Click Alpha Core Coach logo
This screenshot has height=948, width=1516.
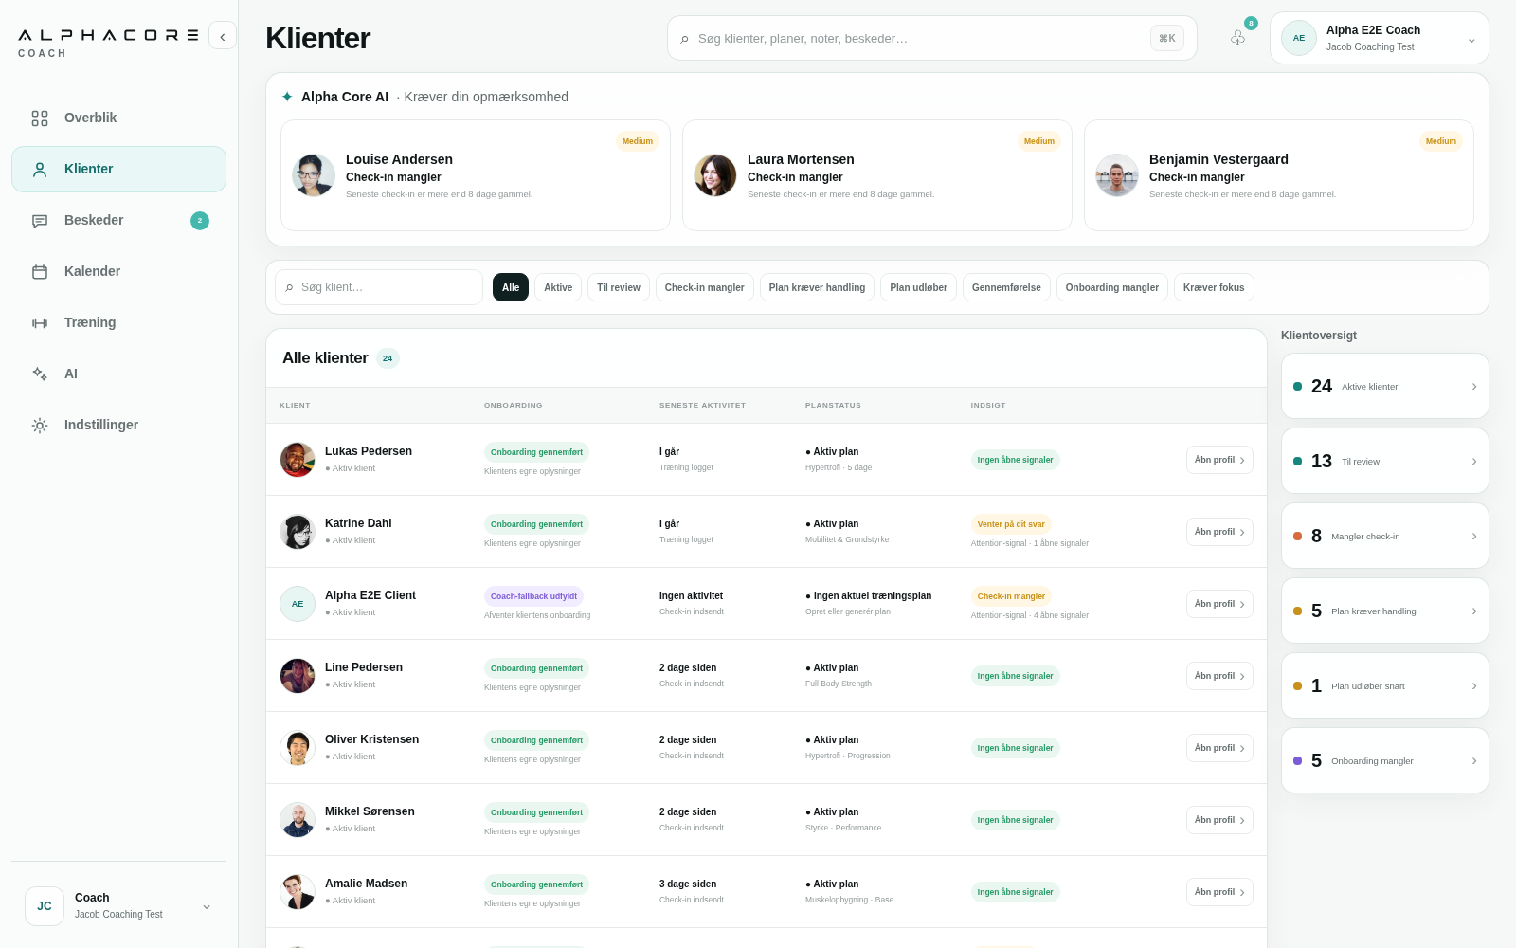pos(108,43)
